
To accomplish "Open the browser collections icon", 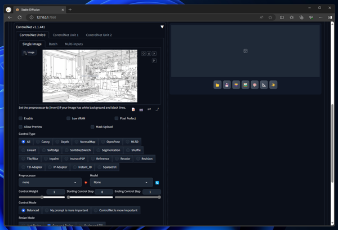I will pos(301,17).
